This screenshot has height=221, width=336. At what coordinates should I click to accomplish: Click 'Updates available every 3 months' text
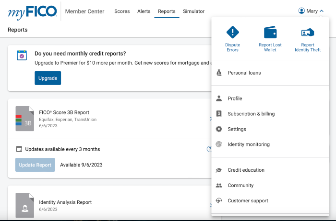pyautogui.click(x=62, y=149)
